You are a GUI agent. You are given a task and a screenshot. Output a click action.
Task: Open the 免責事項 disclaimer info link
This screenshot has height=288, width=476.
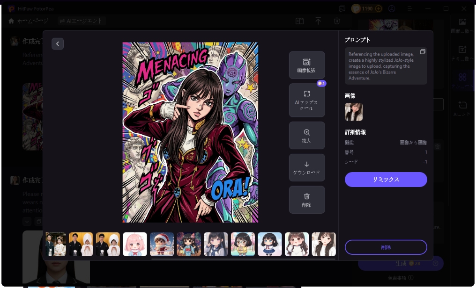401,278
